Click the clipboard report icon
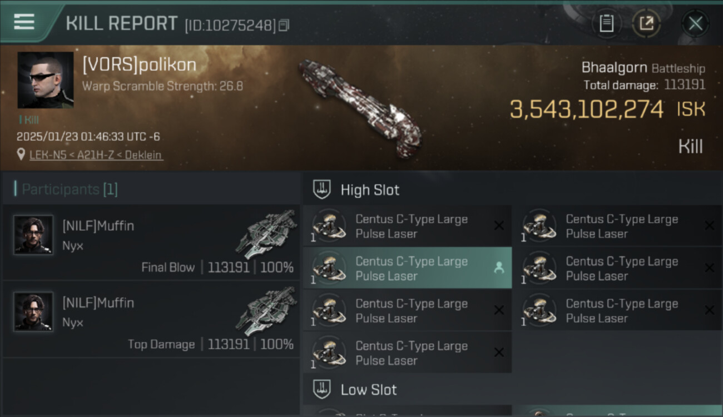The width and height of the screenshot is (723, 417). 606,23
